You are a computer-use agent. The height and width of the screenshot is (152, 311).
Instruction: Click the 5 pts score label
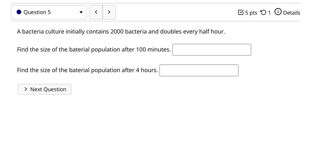coord(251,13)
